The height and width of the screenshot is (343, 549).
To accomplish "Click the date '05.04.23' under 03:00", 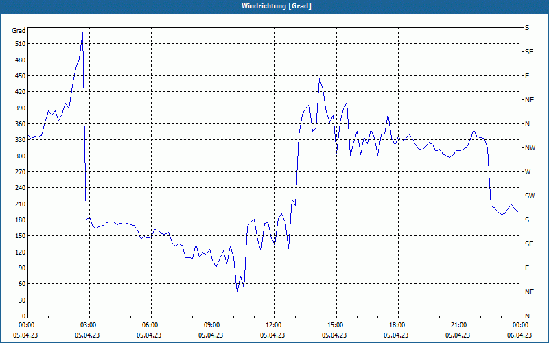I will [87, 335].
